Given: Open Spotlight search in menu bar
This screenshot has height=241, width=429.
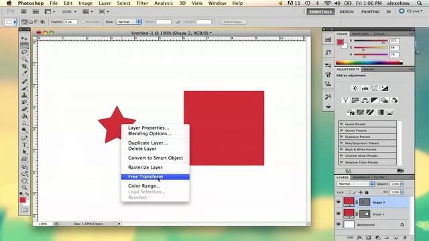Looking at the screenshot, I should pyautogui.click(x=419, y=3).
